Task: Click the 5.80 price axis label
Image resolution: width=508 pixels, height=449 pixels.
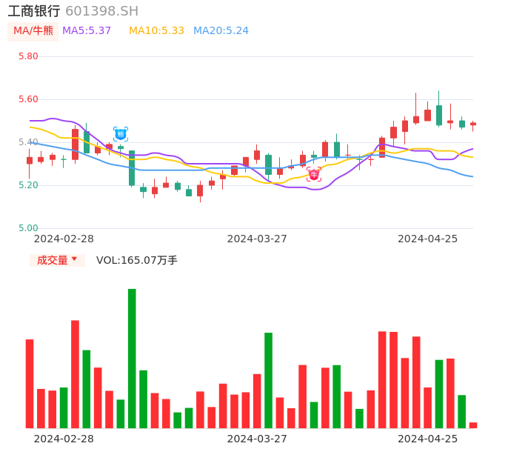Action: (28, 56)
